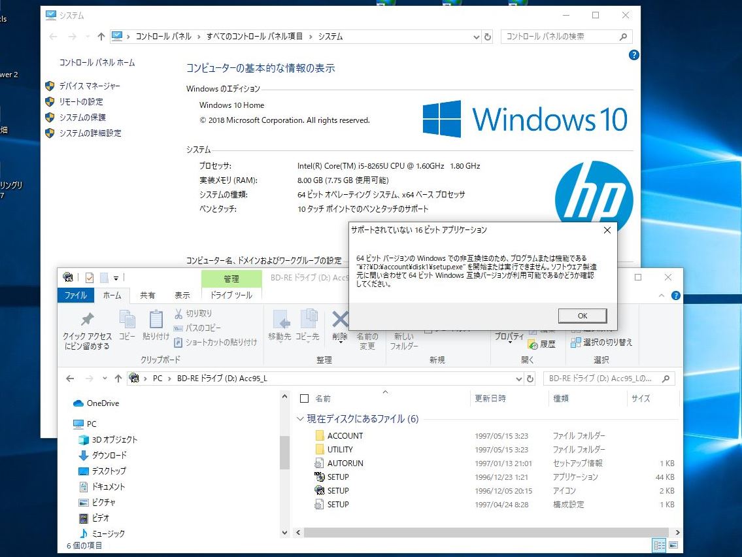Image resolution: width=742 pixels, height=557 pixels.
Task: Select Control Panel breadcrumb segment
Action: coord(163,37)
